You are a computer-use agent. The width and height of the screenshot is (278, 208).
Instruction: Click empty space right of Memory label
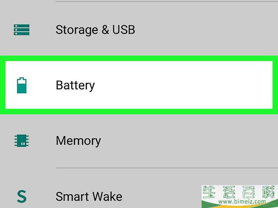coord(186,141)
